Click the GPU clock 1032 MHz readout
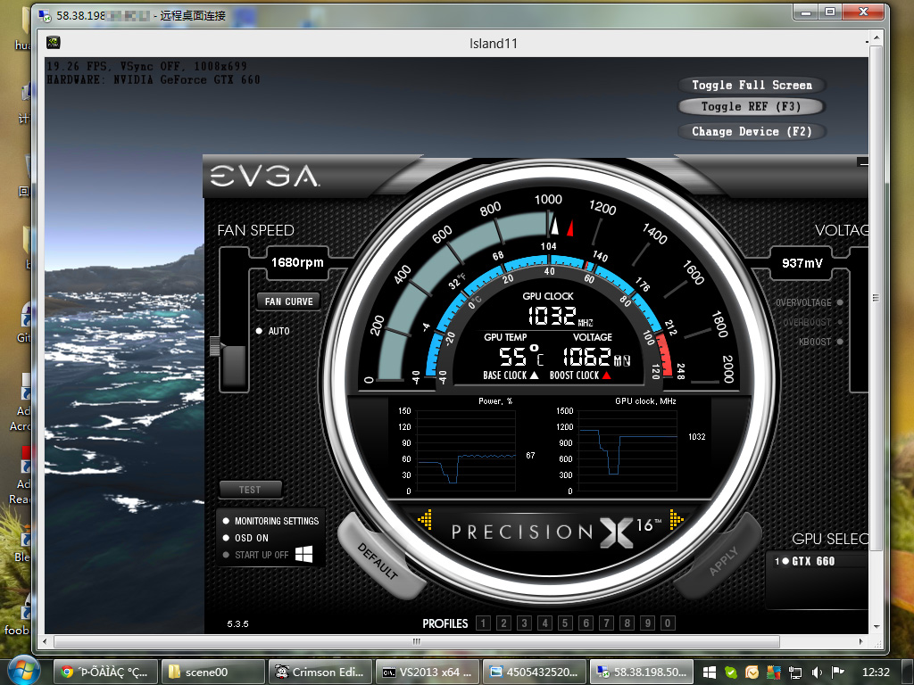 coord(560,316)
